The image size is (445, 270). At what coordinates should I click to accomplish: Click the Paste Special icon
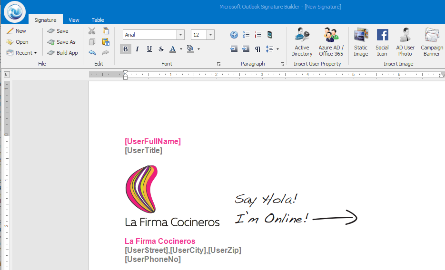pyautogui.click(x=106, y=42)
